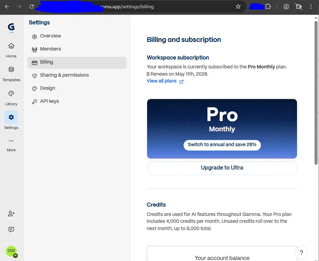Click the Gamma logo icon
319x261 pixels.
click(11, 28)
